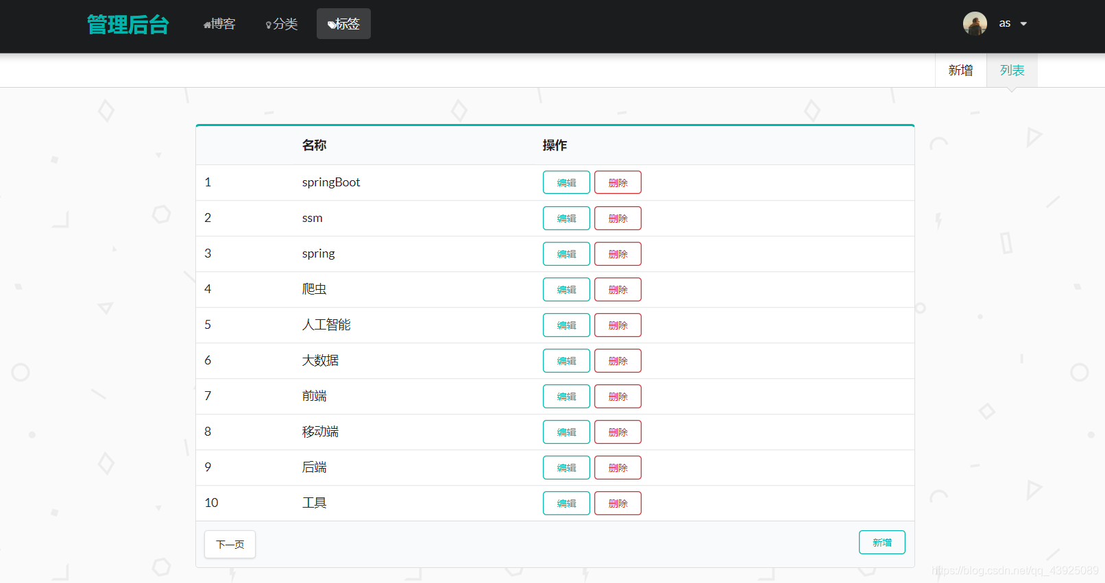Delete the 前端 tag
This screenshot has height=583, width=1105.
click(x=618, y=397)
